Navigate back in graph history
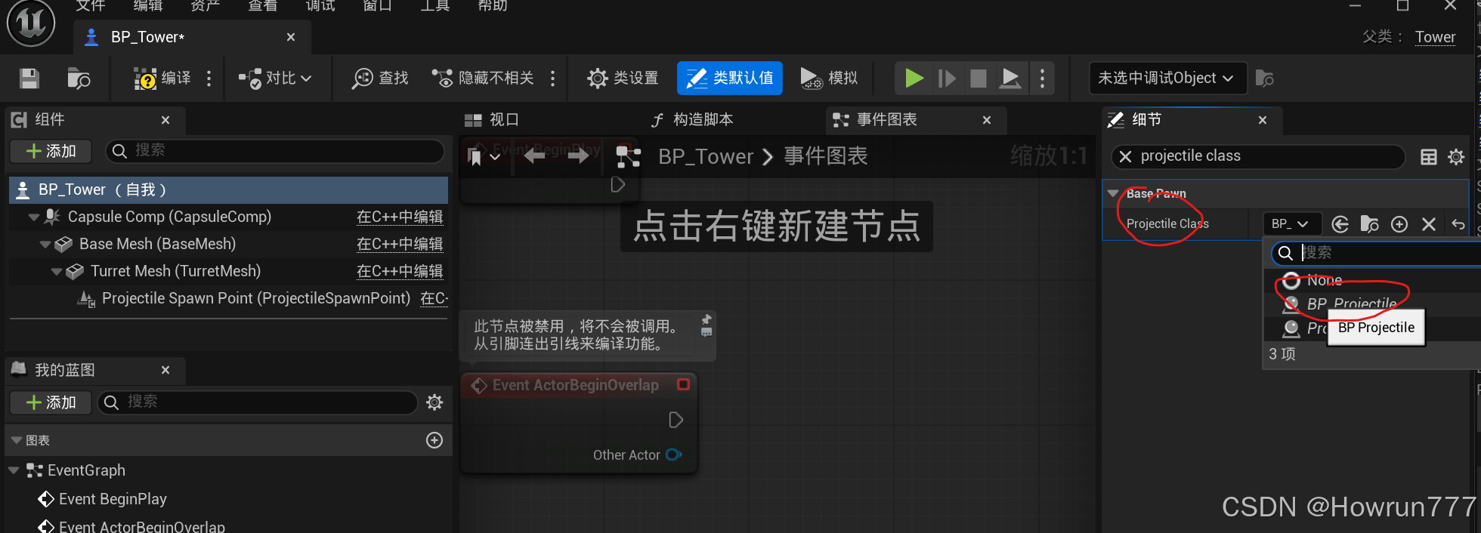This screenshot has height=533, width=1481. [534, 156]
